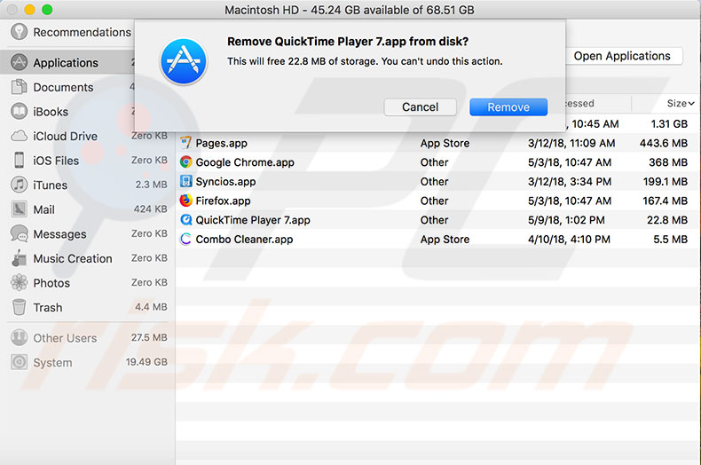Click date 3/12/18, 3:34 PM
Viewport: 701px width, 465px height.
tap(570, 182)
